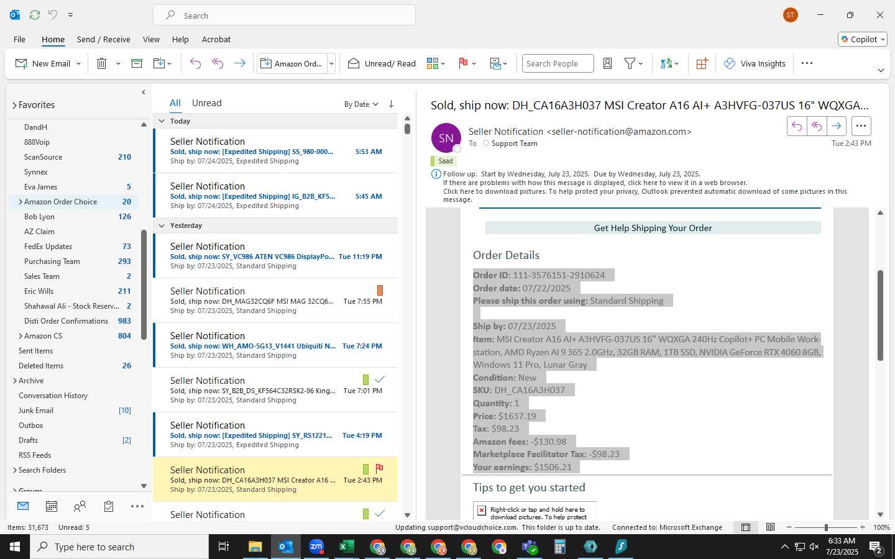895x559 pixels.
Task: Click Reply All double arrow in ribbon
Action: pyautogui.click(x=218, y=63)
